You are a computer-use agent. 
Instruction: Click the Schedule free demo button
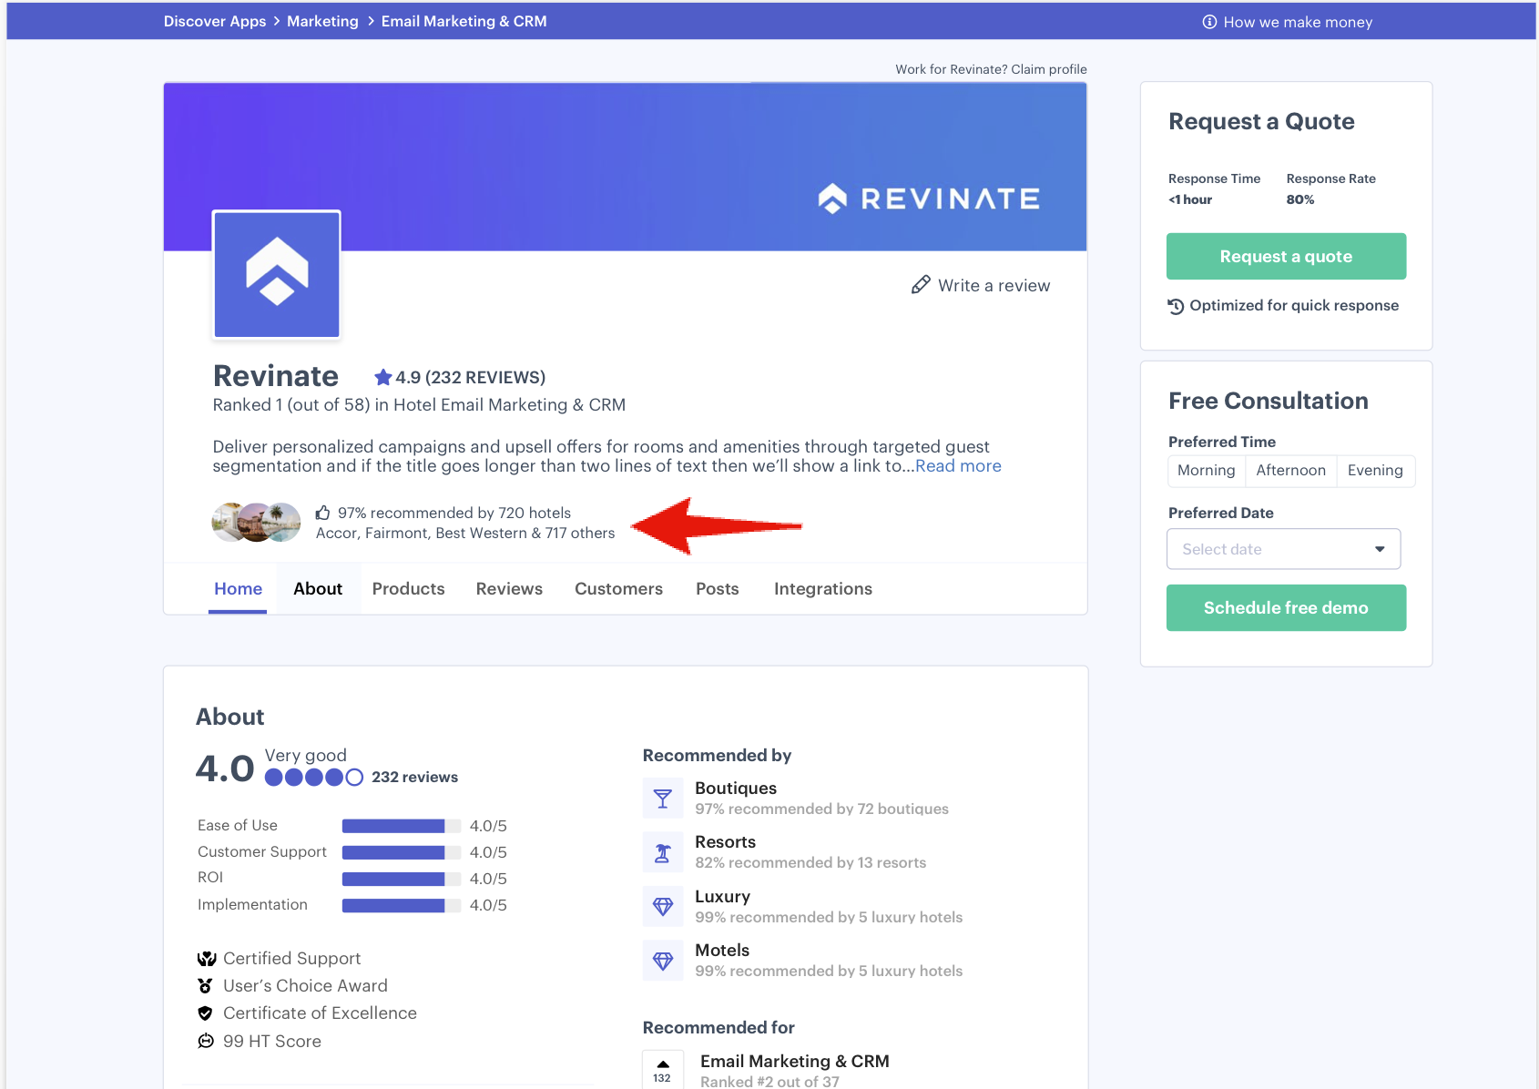point(1286,608)
